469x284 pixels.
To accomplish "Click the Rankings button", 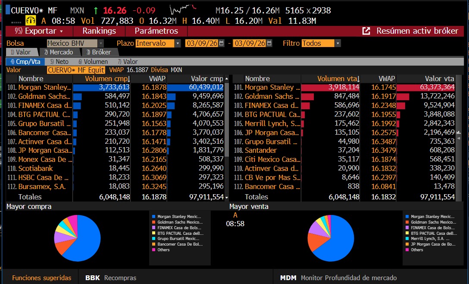I will [x=99, y=31].
